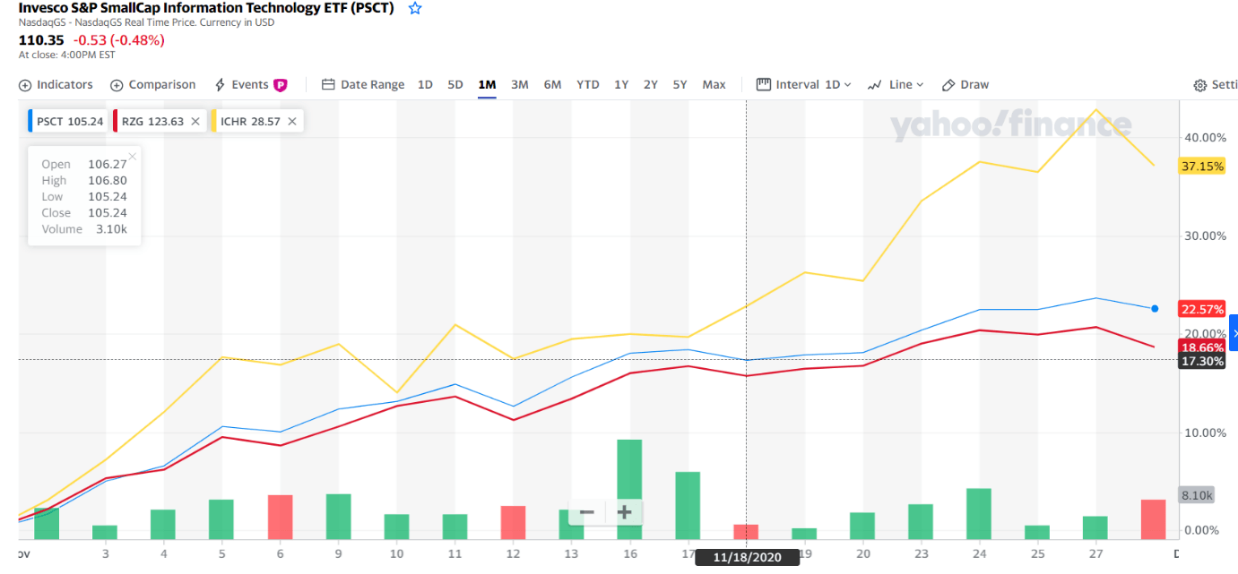
Task: Click the Invesco S&P SmallCap ETF title
Action: tap(206, 8)
